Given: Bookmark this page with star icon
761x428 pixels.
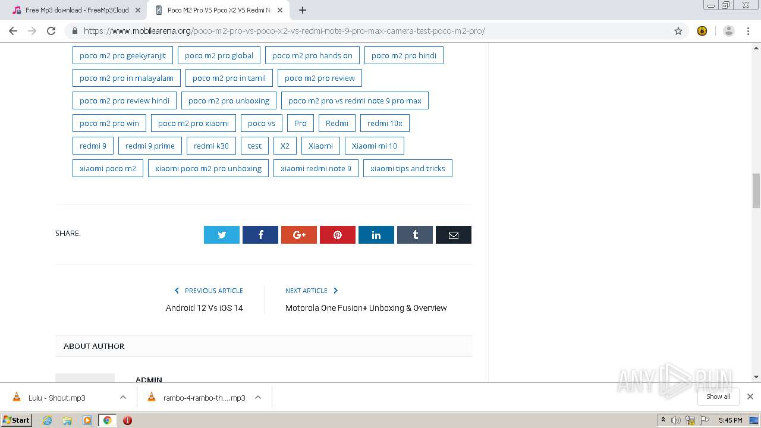Looking at the screenshot, I should point(678,31).
